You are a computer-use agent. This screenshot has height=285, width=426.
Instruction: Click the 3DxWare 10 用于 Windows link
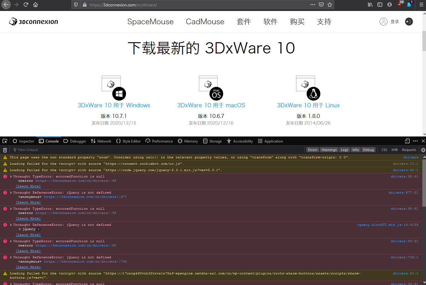coord(114,105)
